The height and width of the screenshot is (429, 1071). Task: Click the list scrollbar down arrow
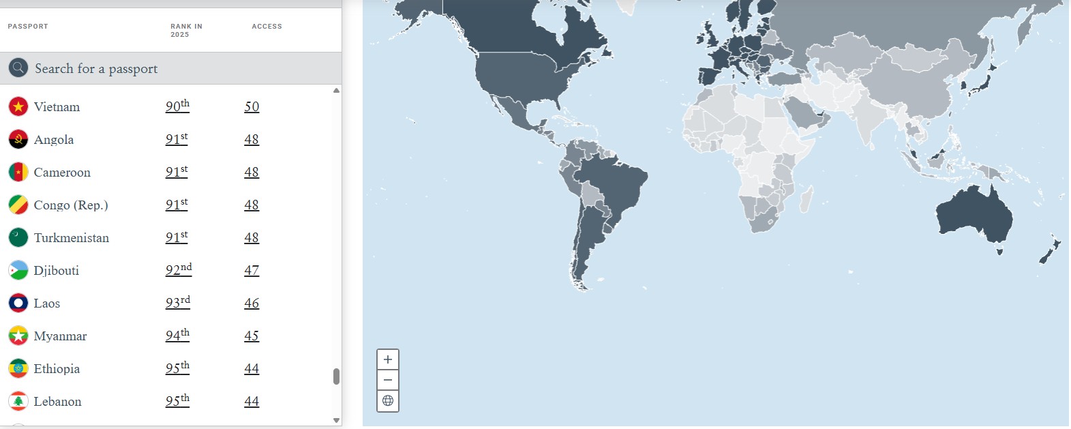(336, 420)
